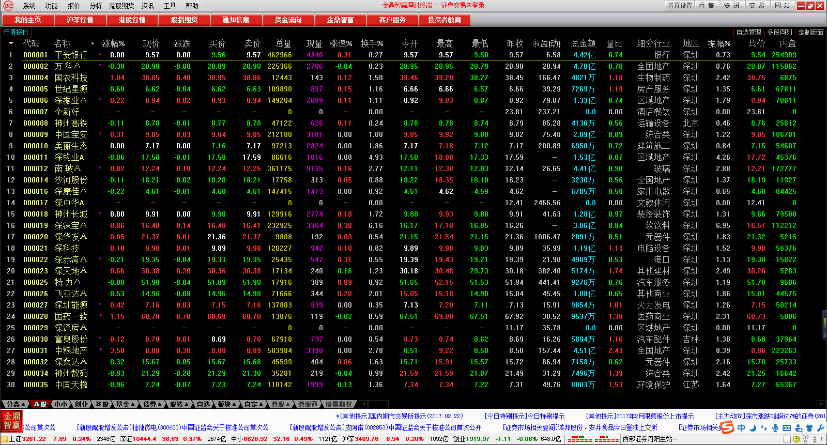This screenshot has height=445, width=827.
Task: Sort by the 涨幅% column header
Action: [x=114, y=43]
